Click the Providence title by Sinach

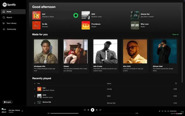tap(96, 24)
